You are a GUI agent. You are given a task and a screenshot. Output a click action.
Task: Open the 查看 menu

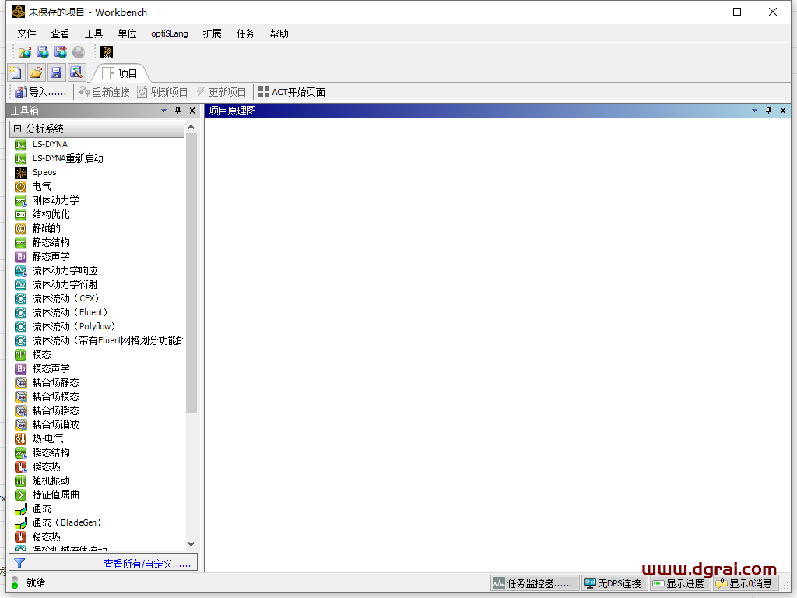[60, 33]
